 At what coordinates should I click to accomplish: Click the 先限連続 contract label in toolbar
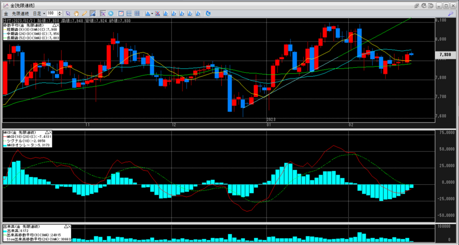(x=21, y=13)
